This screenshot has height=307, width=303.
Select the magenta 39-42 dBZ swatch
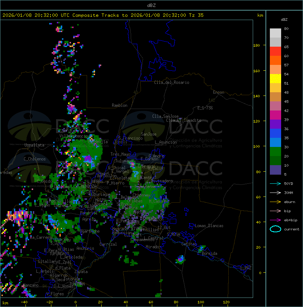click(x=275, y=115)
